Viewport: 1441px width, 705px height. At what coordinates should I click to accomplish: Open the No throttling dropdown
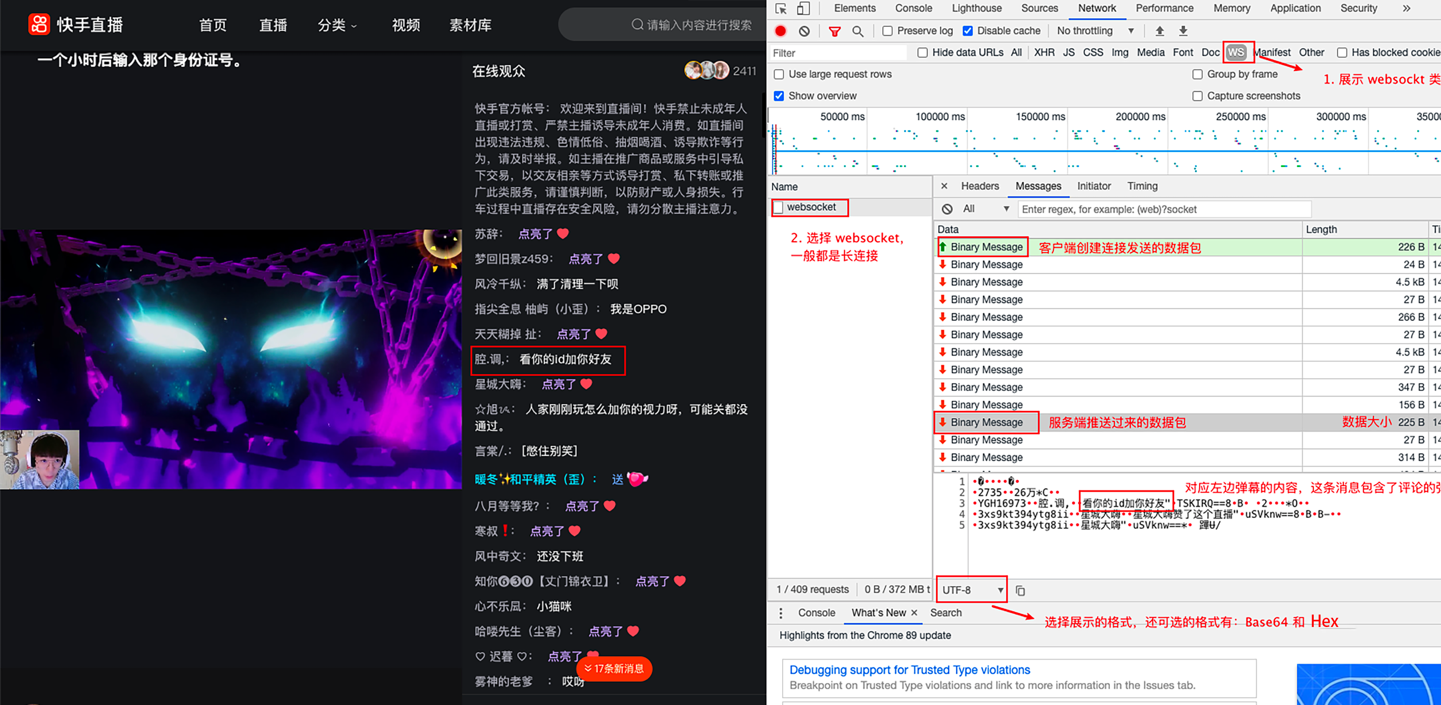[1094, 31]
